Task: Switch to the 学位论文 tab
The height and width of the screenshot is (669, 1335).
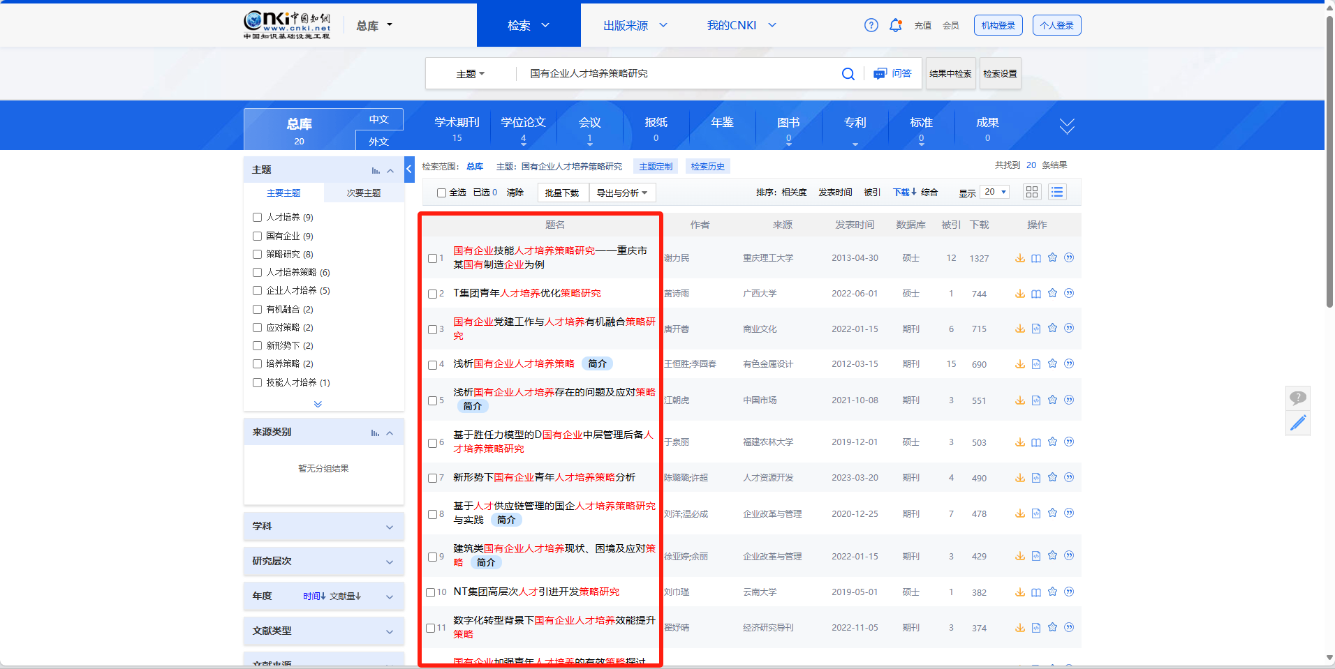Action: coord(523,128)
